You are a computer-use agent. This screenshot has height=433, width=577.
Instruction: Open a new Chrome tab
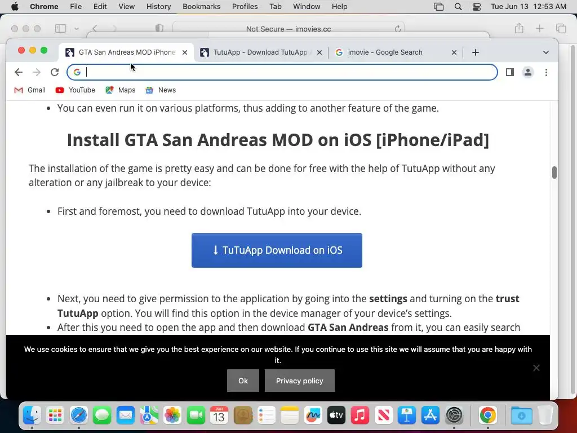(476, 52)
